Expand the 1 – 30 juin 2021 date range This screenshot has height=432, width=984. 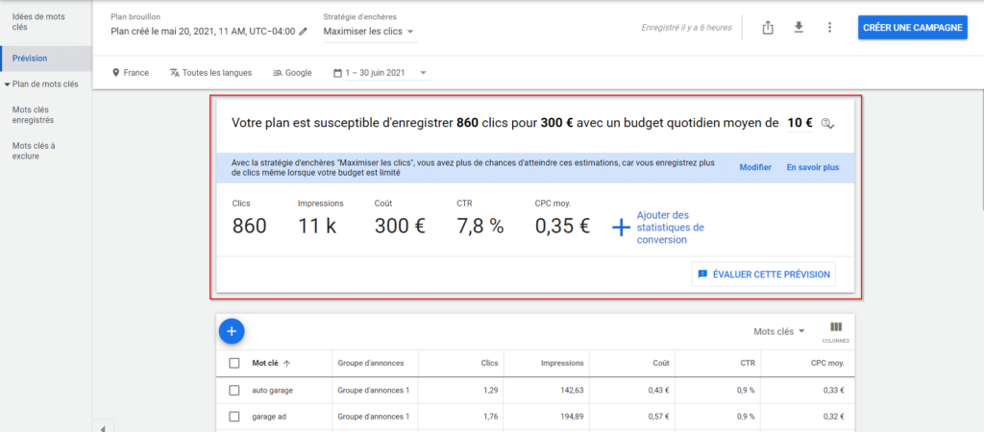pyautogui.click(x=380, y=73)
